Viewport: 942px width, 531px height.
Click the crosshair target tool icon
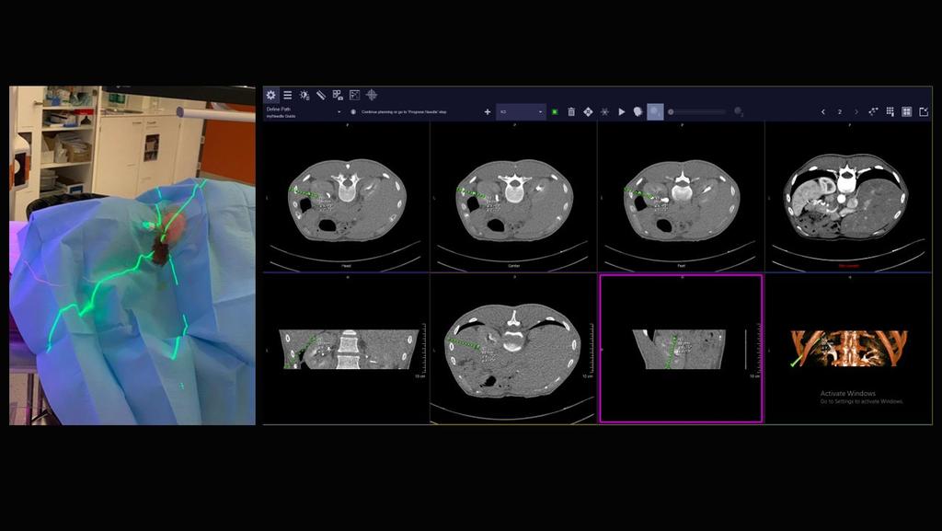click(372, 95)
